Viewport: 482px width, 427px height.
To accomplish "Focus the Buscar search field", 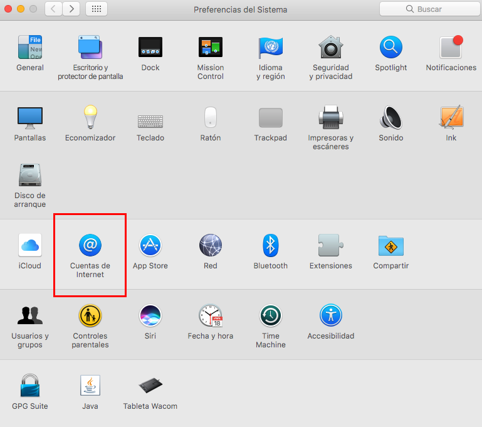I will pos(430,9).
